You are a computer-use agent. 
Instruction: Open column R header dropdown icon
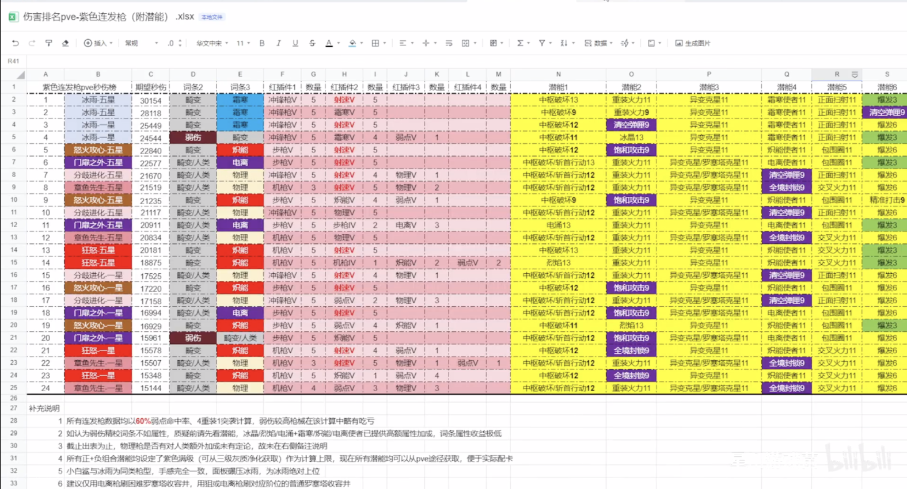(x=855, y=74)
